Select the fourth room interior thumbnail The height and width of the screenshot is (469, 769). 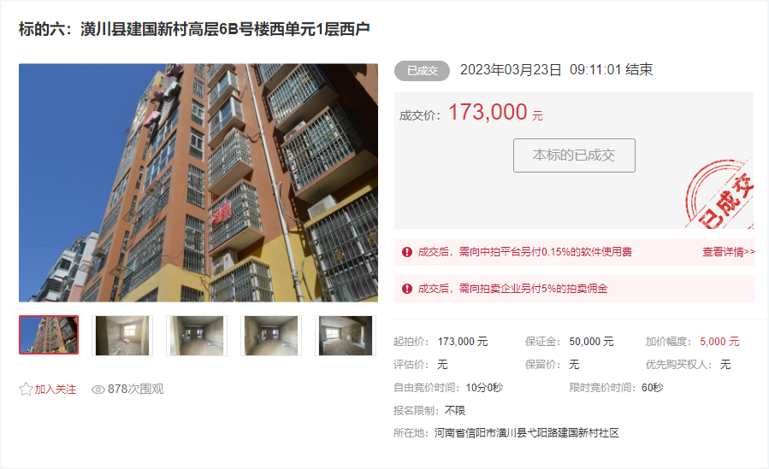tap(271, 336)
